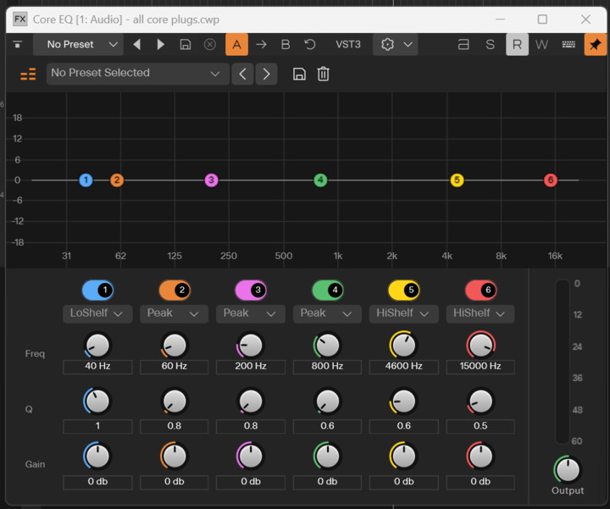Viewport: 610px width, 509px height.
Task: Open band 5 HiShelf filter type dropdown
Action: pos(404,314)
